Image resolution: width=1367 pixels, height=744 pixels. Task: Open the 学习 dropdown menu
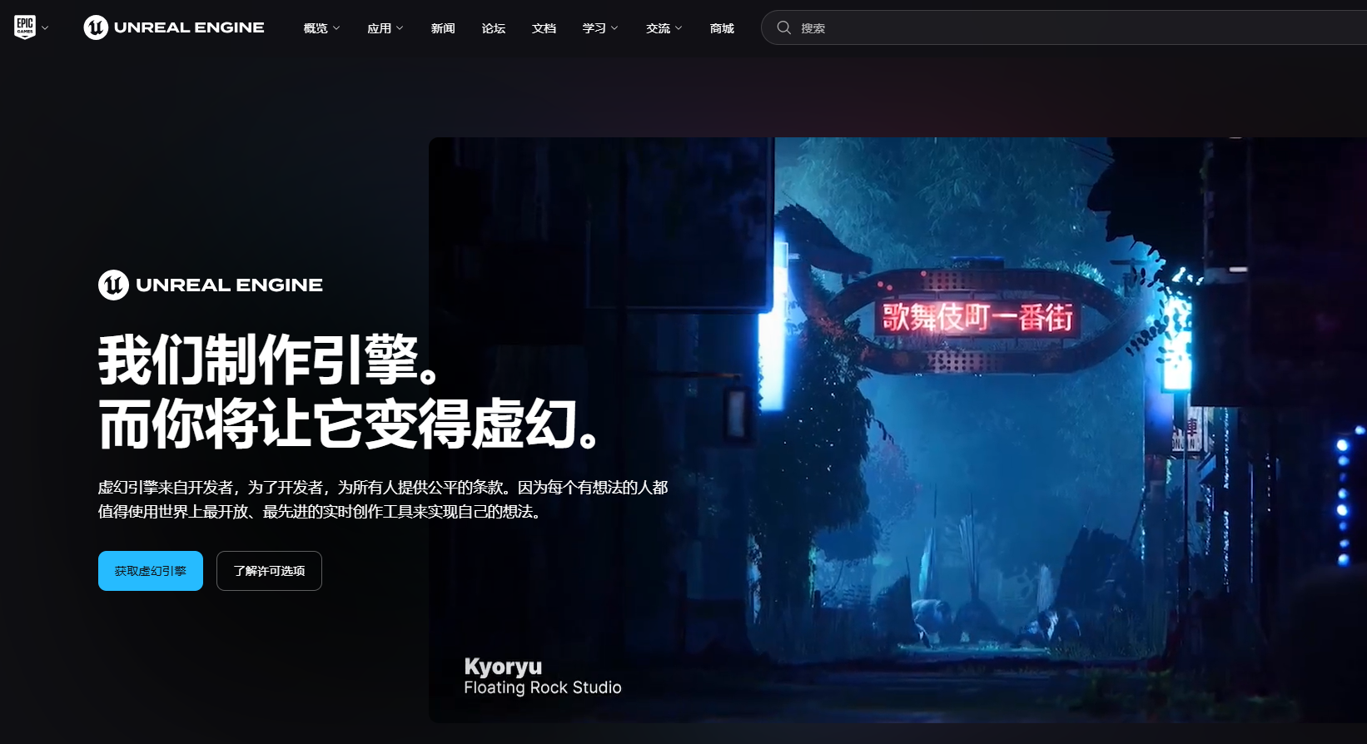600,28
